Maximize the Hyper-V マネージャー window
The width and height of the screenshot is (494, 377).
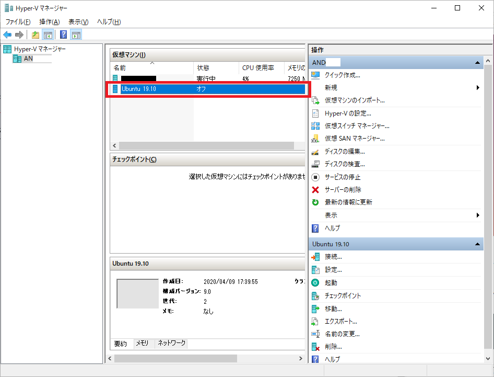tap(457, 8)
